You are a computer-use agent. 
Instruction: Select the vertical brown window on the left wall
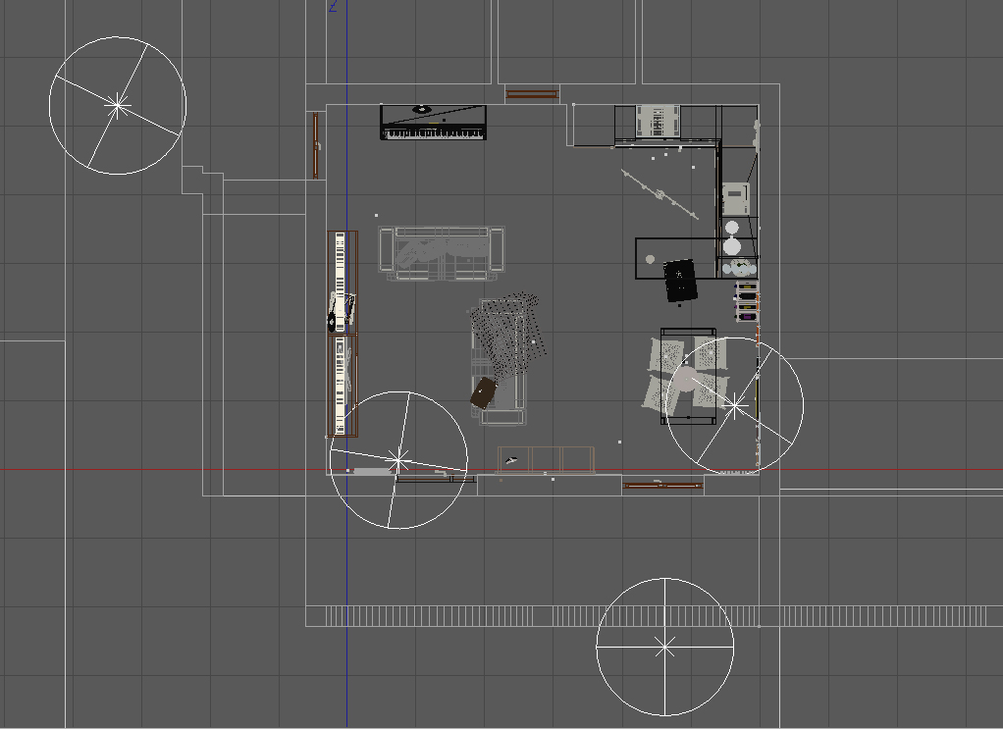(315, 145)
